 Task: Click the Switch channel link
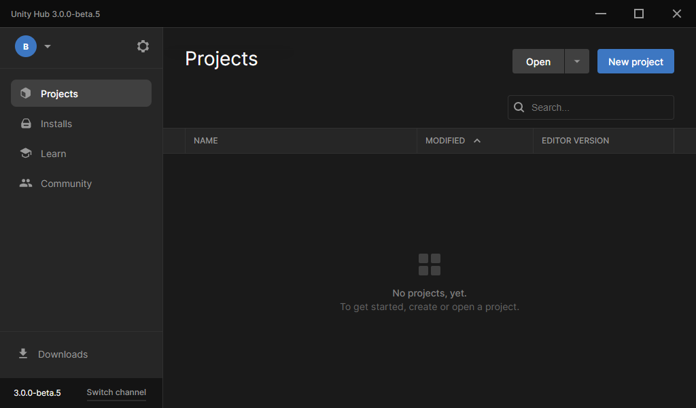click(x=116, y=392)
